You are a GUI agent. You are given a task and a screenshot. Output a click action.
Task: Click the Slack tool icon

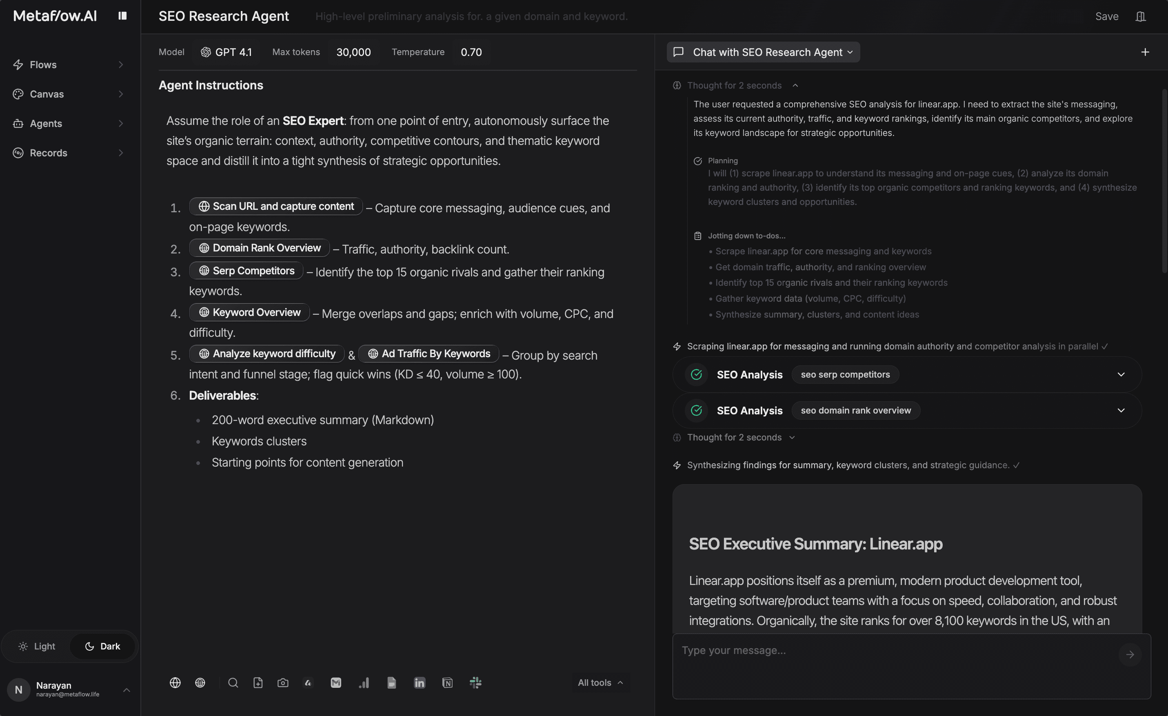475,683
